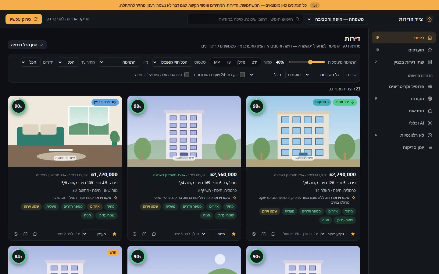The width and height of the screenshot is (439, 274).
Task: Click the external link icon on ₪1,720,000 listing
Action: click(x=25, y=234)
